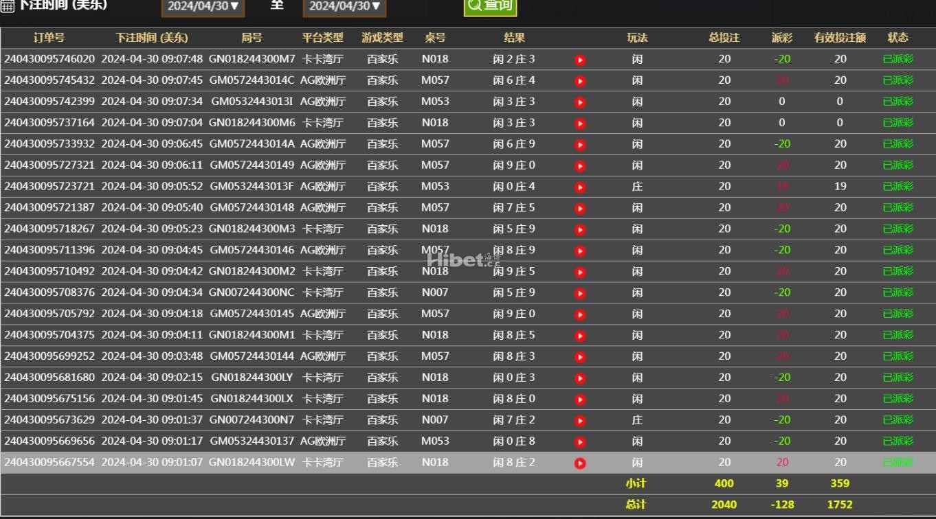Click the 平台类型 column header
Viewport: 936px width, 519px height.
[322, 38]
